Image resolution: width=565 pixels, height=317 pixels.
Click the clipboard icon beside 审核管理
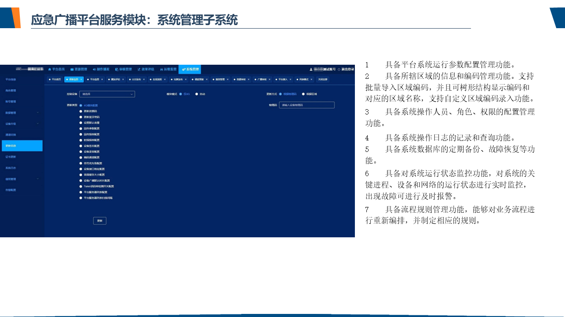click(x=117, y=69)
